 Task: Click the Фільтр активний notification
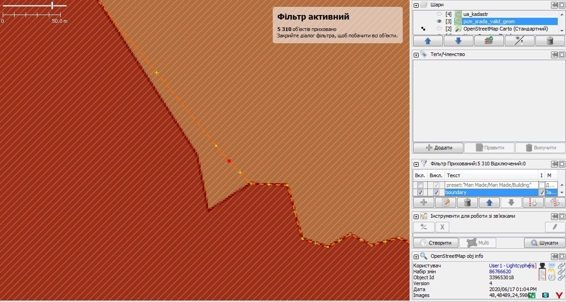(x=338, y=25)
